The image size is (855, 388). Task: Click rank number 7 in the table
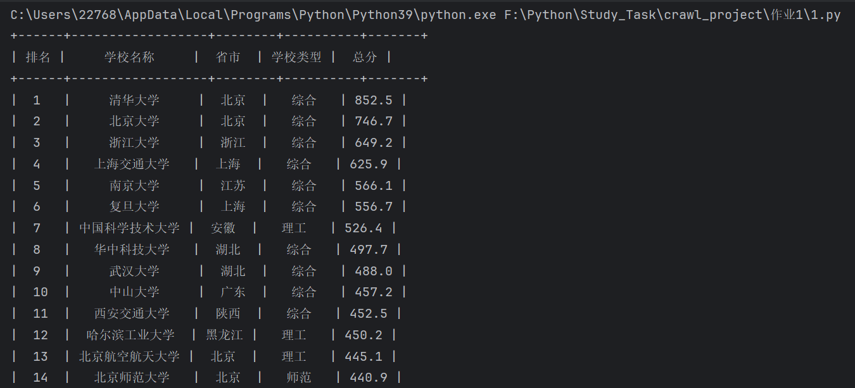click(37, 228)
